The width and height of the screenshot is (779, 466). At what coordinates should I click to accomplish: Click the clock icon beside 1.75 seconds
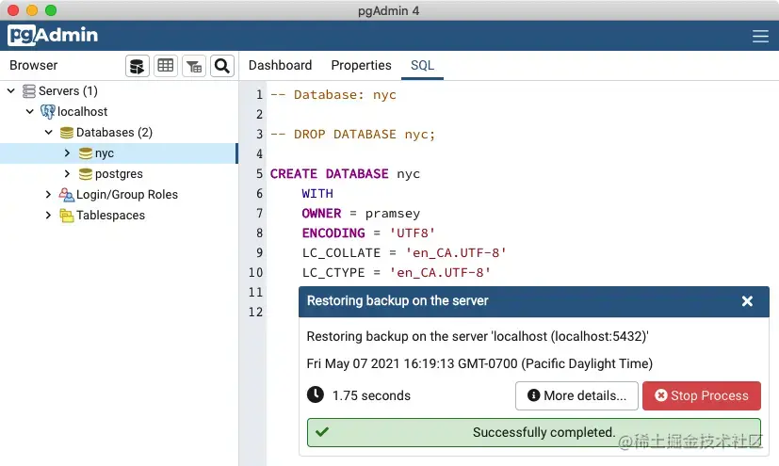(x=316, y=395)
